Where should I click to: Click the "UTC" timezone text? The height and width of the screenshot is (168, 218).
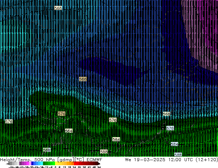tap(188, 159)
